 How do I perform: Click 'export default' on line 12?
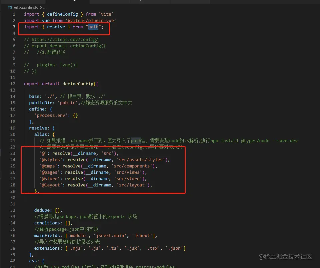42,84
